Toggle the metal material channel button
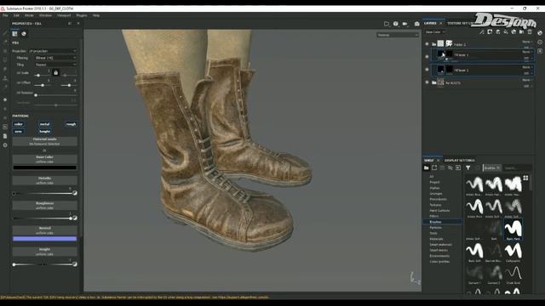 45,124
